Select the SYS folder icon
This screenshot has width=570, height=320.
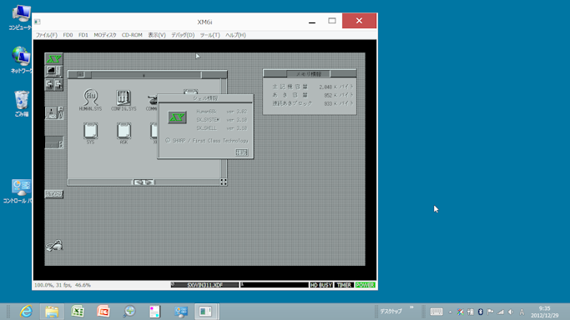(90, 133)
